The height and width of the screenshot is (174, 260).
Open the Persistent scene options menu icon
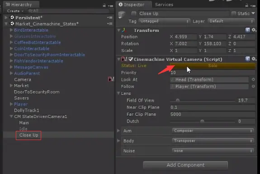[x=109, y=18]
